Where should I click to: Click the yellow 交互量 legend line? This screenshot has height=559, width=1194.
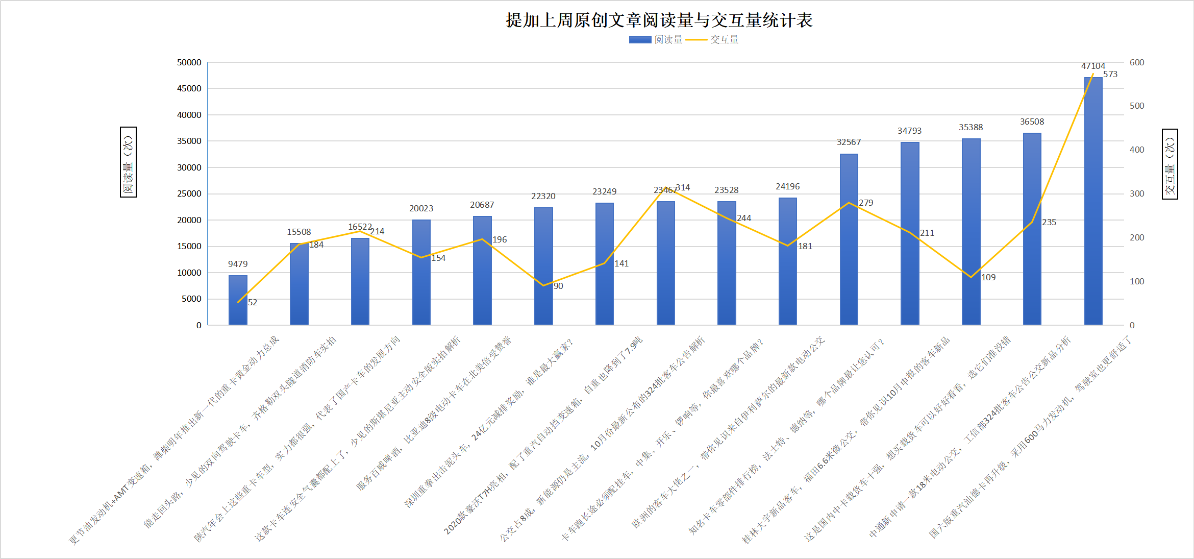pos(696,40)
